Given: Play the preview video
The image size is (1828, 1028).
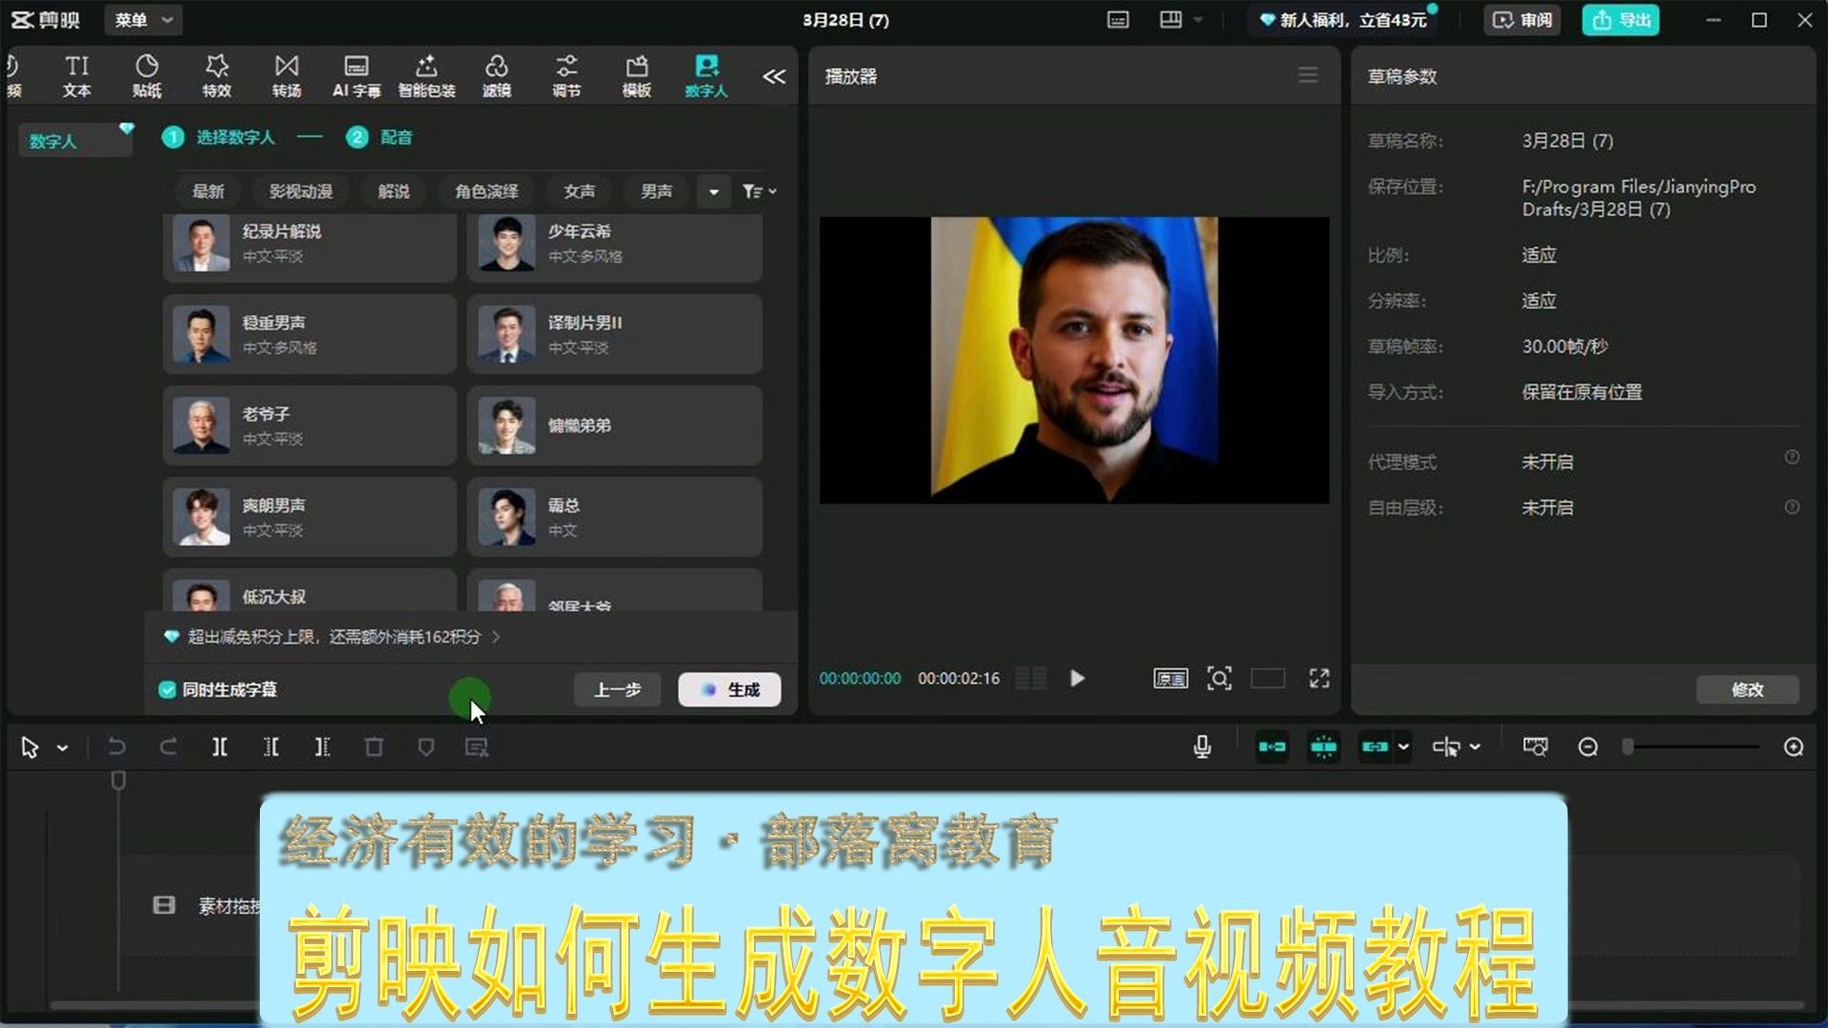Looking at the screenshot, I should 1077,679.
